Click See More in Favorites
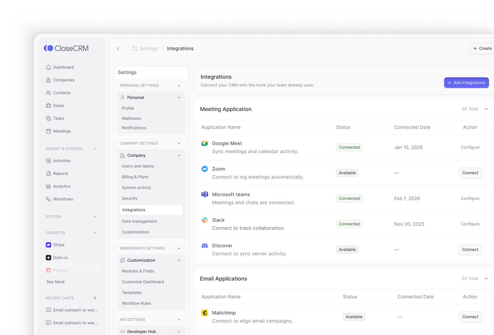The height and width of the screenshot is (335, 494). [x=55, y=282]
